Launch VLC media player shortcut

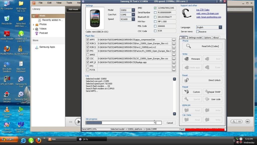tap(7, 112)
